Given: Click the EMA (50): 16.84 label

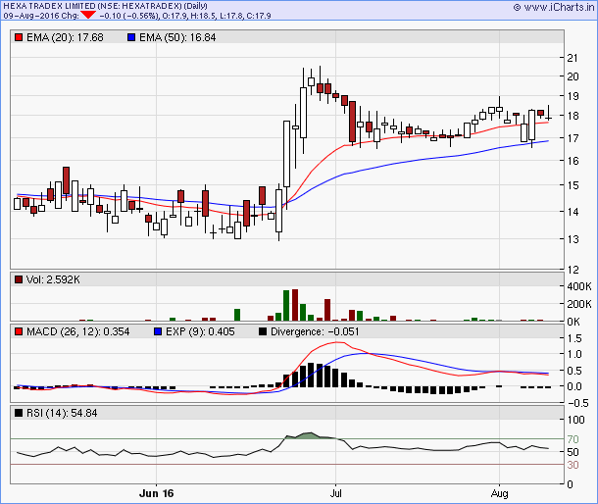Looking at the screenshot, I should pos(177,37).
